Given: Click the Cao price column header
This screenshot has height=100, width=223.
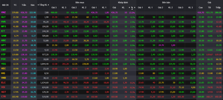Looking at the screenshot, I should pos(200,7).
